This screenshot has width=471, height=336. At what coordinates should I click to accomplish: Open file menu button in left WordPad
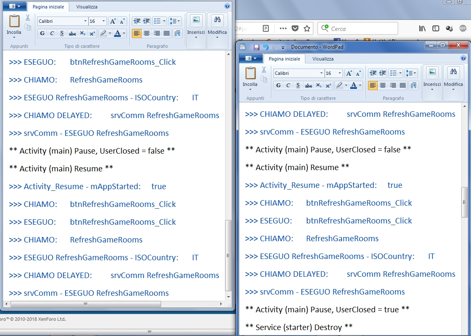[14, 6]
